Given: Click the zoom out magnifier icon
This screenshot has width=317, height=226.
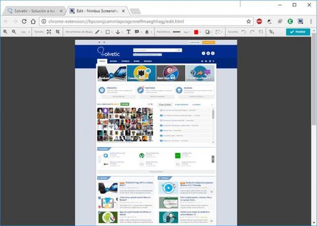Looking at the screenshot, I should click(x=14, y=32).
